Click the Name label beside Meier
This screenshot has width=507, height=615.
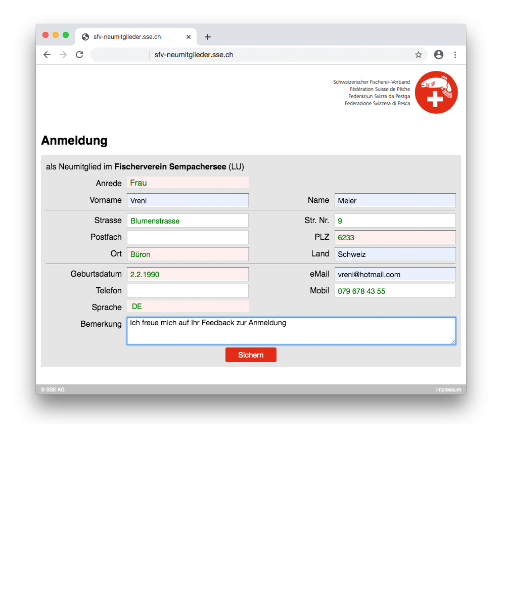pos(318,200)
